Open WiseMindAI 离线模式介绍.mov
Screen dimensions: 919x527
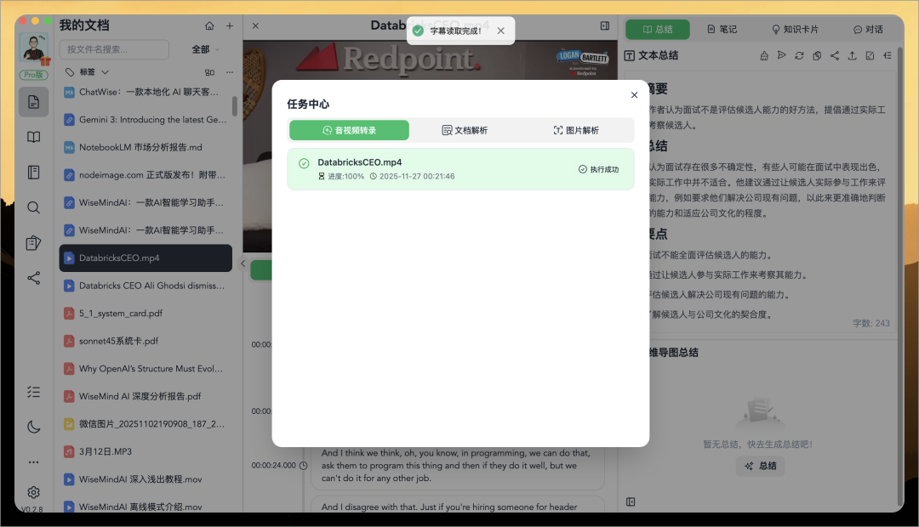point(146,507)
